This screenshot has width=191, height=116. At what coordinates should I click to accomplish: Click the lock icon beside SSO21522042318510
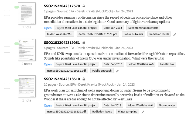(84, 79)
